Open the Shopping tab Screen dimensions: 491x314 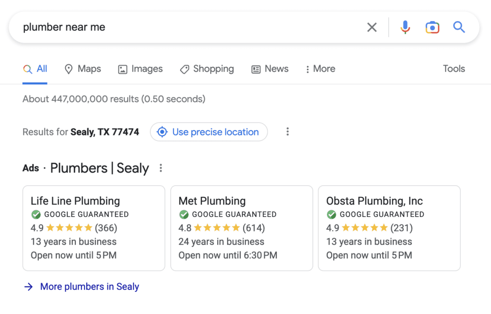(x=207, y=69)
